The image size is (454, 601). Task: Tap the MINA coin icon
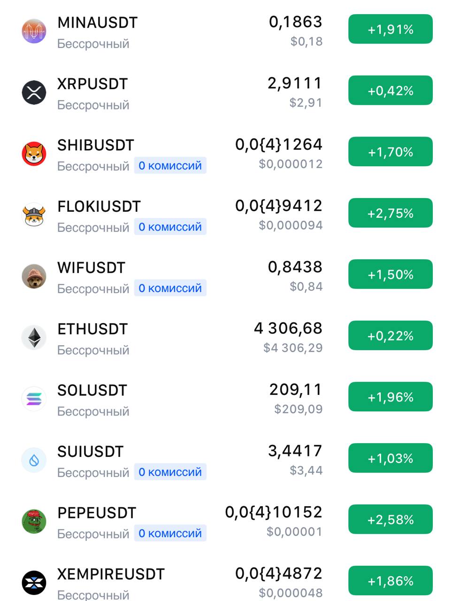(x=34, y=31)
